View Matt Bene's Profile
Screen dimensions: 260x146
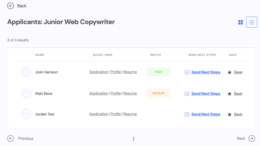(x=116, y=93)
